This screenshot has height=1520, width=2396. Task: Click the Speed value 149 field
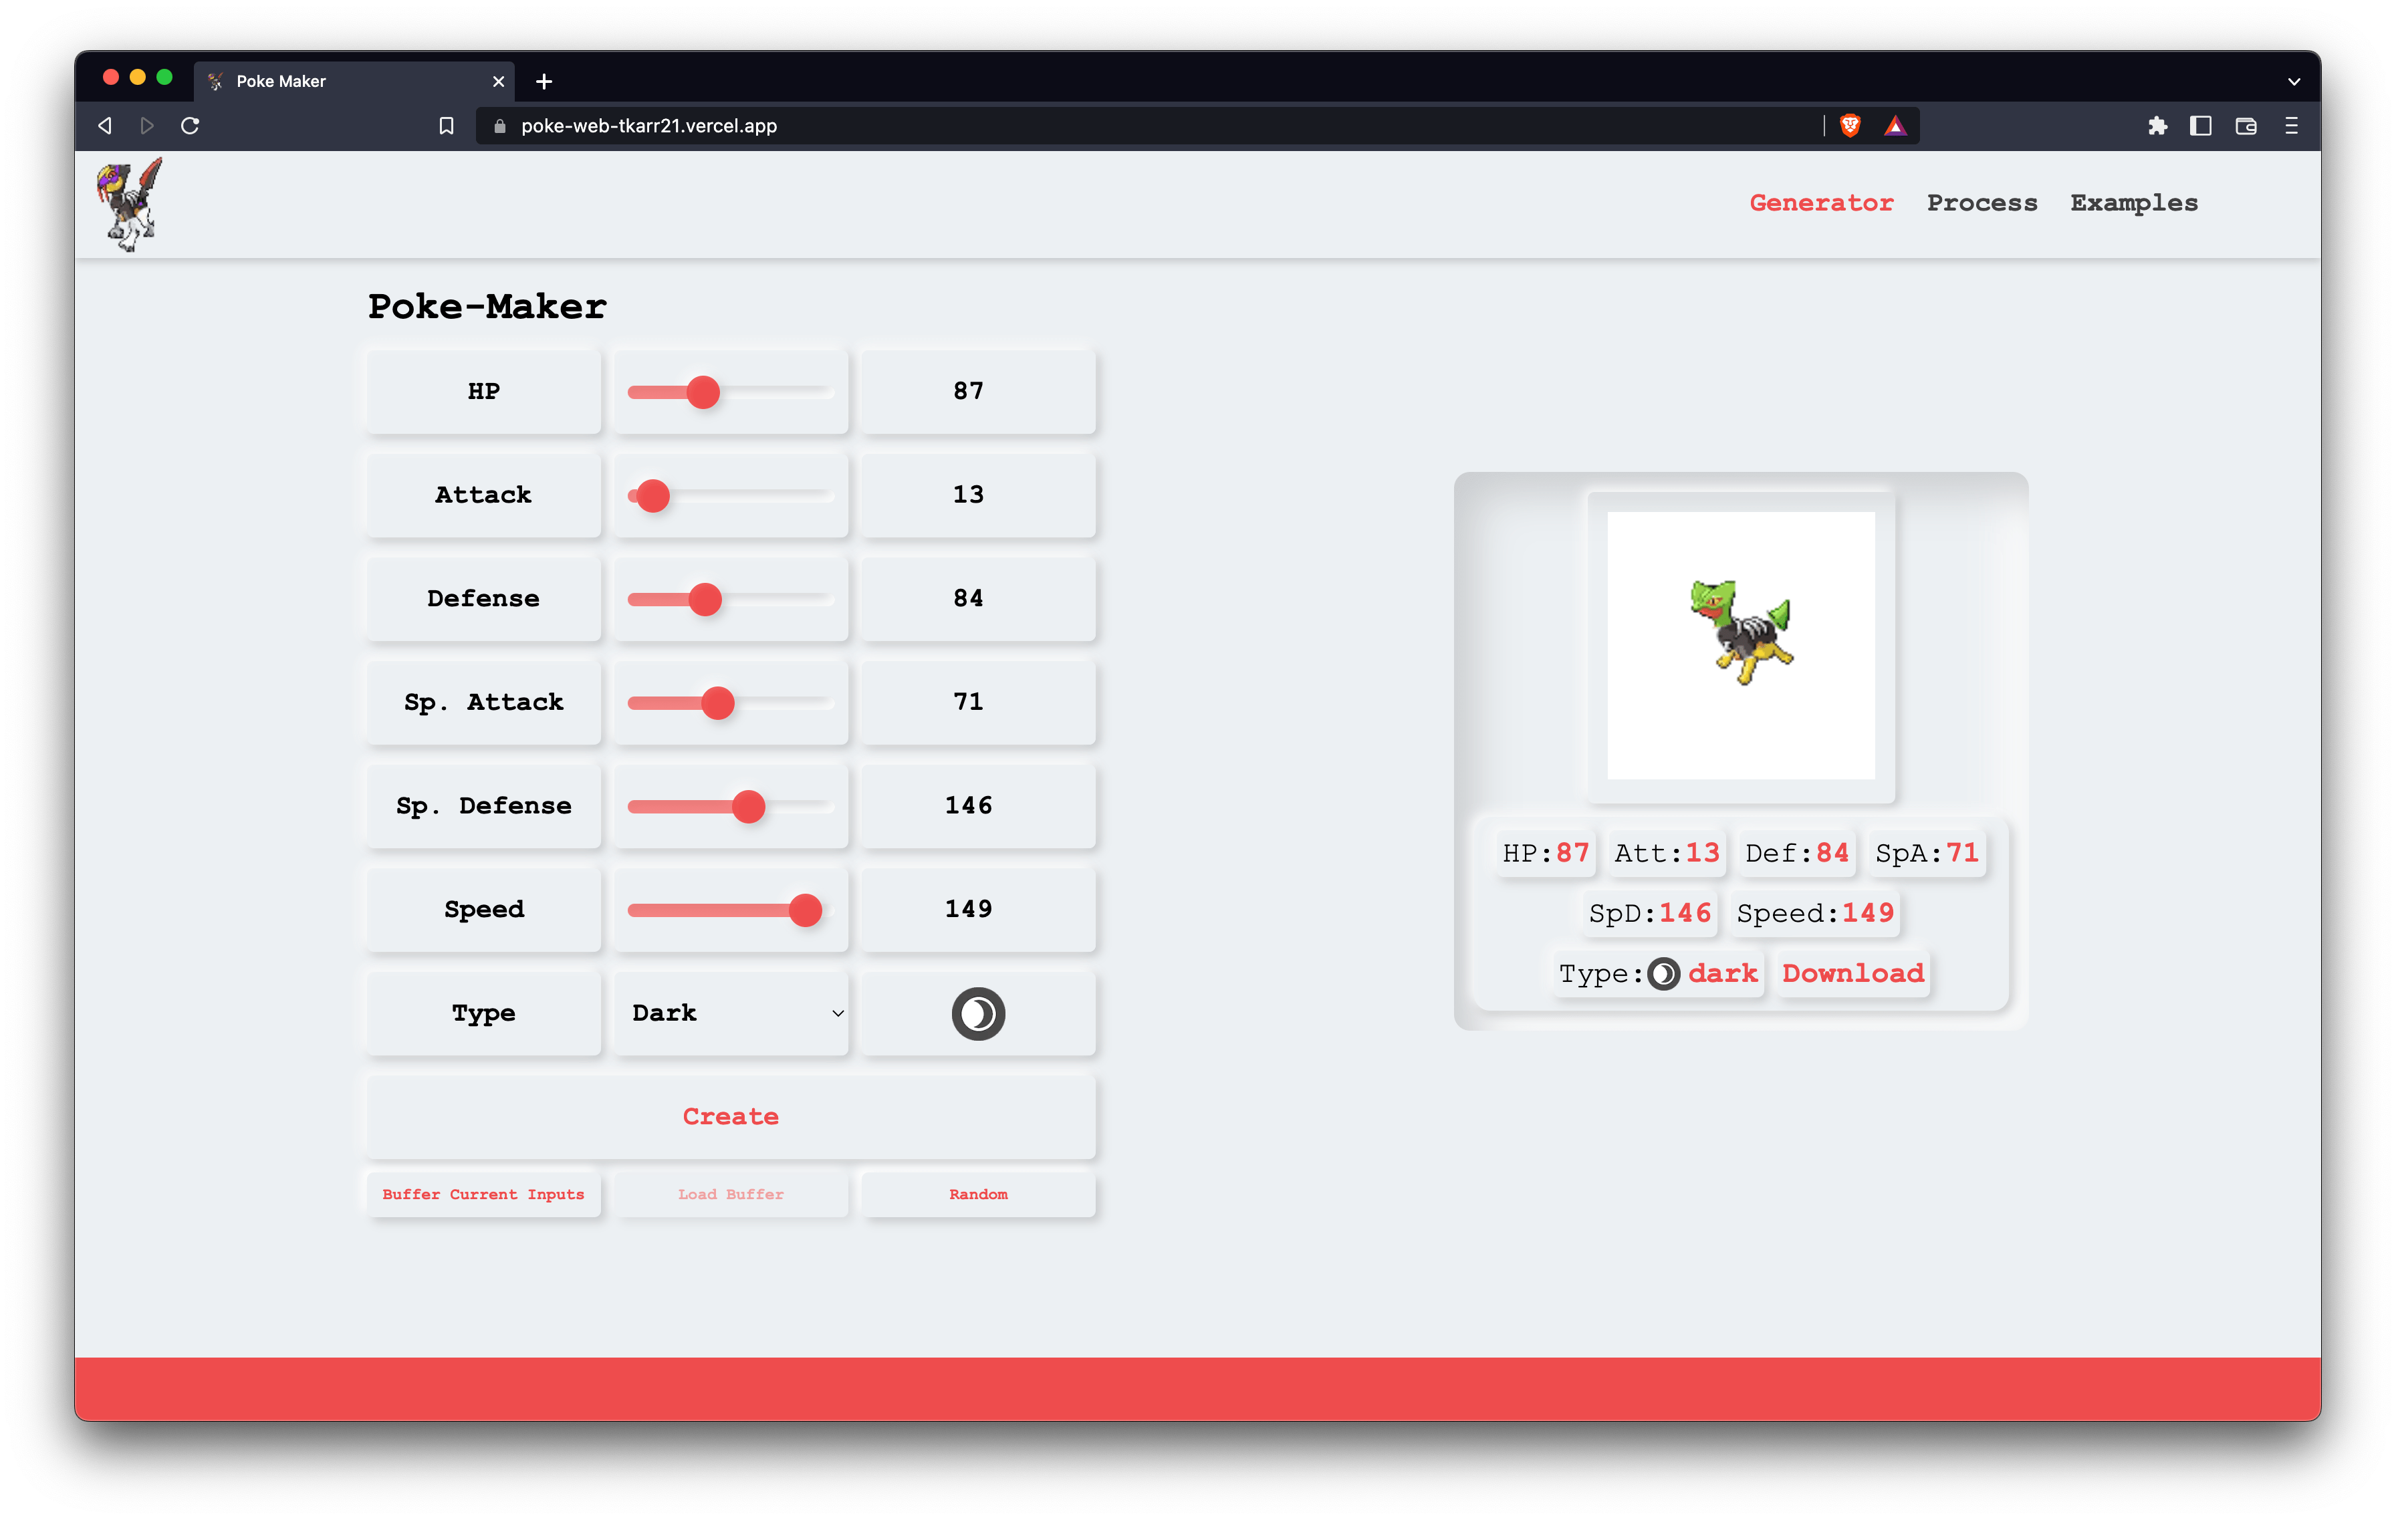point(978,909)
